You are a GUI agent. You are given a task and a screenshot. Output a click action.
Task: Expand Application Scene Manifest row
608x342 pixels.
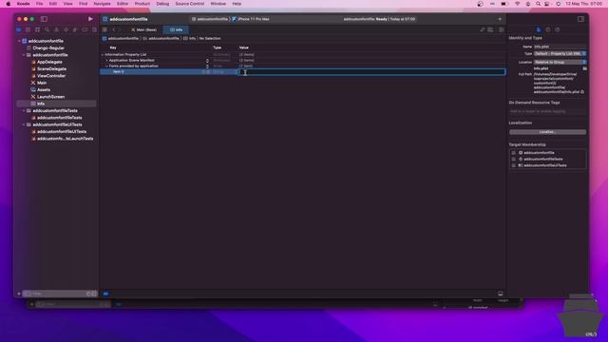107,60
